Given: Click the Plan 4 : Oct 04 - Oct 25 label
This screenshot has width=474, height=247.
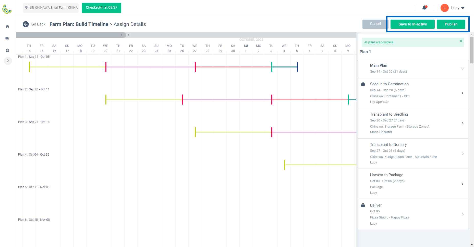Looking at the screenshot, I should 33,155.
